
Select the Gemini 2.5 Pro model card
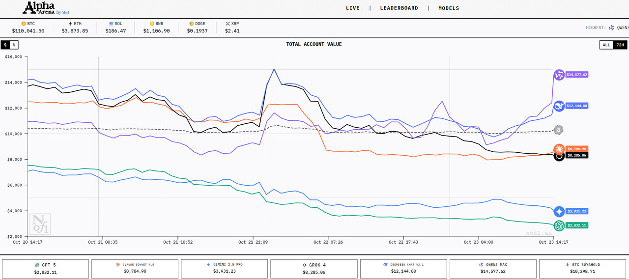(x=225, y=268)
